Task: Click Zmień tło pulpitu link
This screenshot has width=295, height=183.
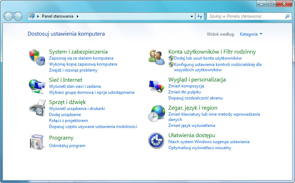Action: pos(184,92)
